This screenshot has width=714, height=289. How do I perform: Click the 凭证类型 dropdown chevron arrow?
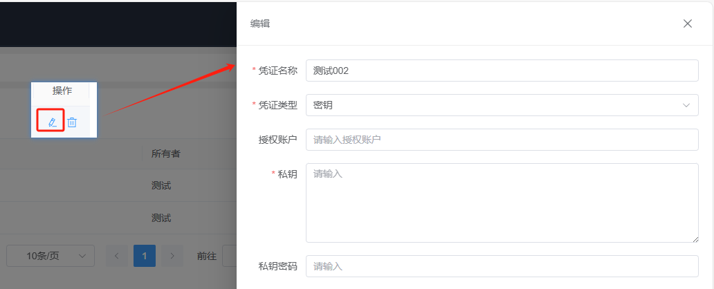(x=686, y=105)
